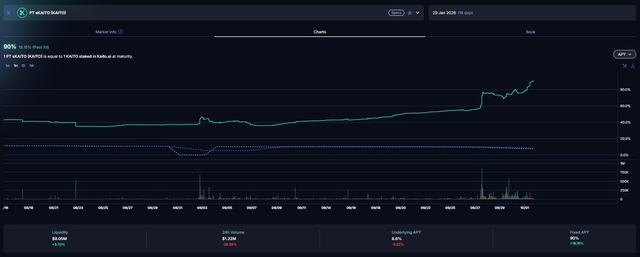Set chart interval to 1W

pyautogui.click(x=31, y=66)
